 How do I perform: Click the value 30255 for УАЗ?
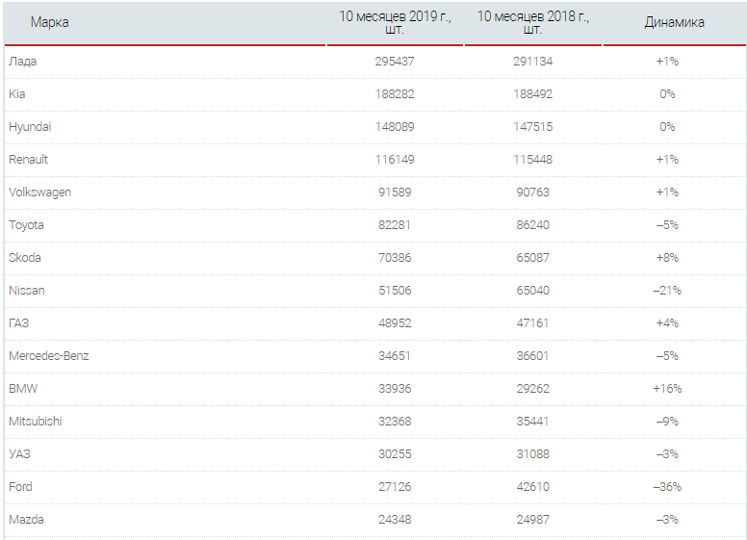(395, 454)
